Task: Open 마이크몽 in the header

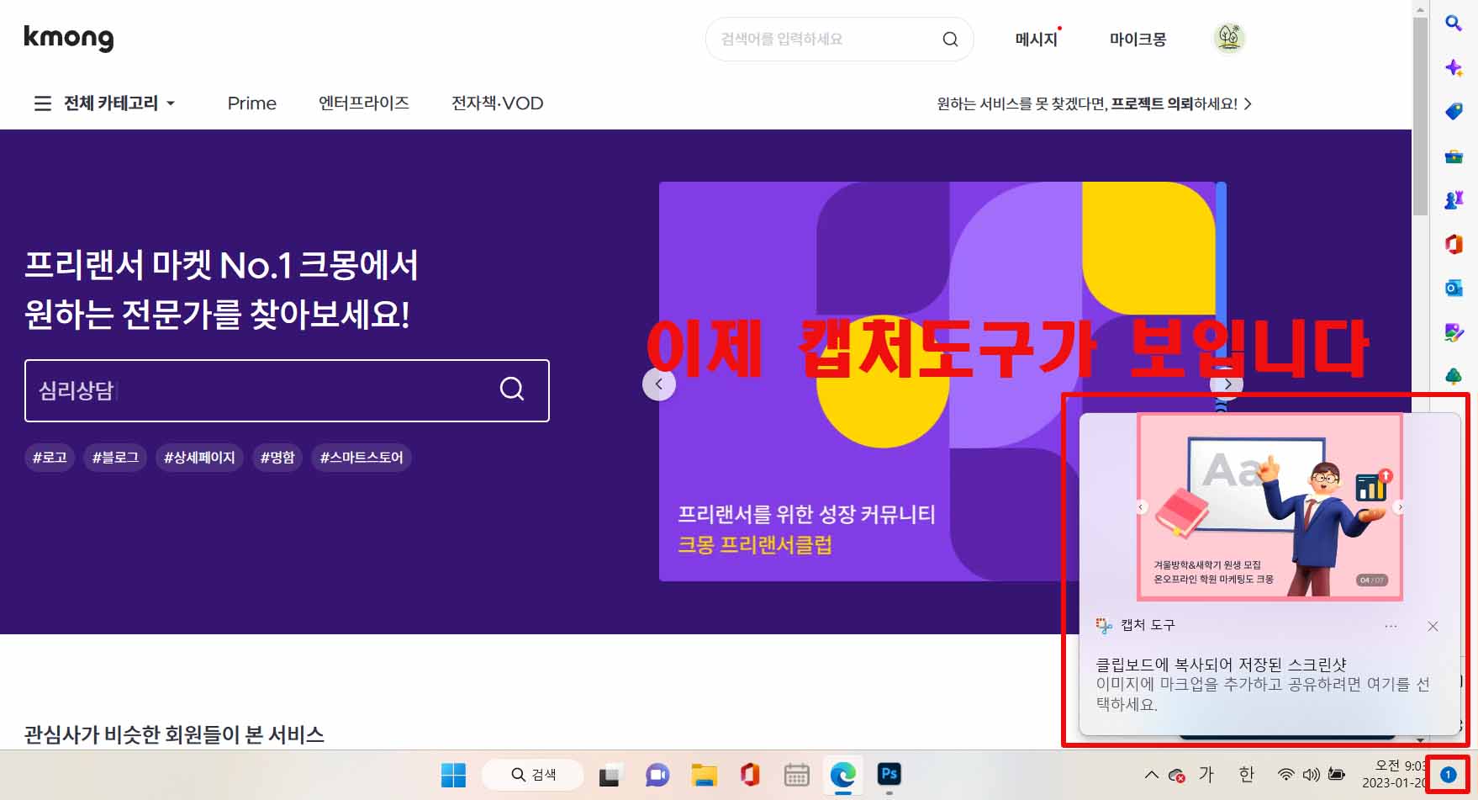Action: pyautogui.click(x=1138, y=39)
